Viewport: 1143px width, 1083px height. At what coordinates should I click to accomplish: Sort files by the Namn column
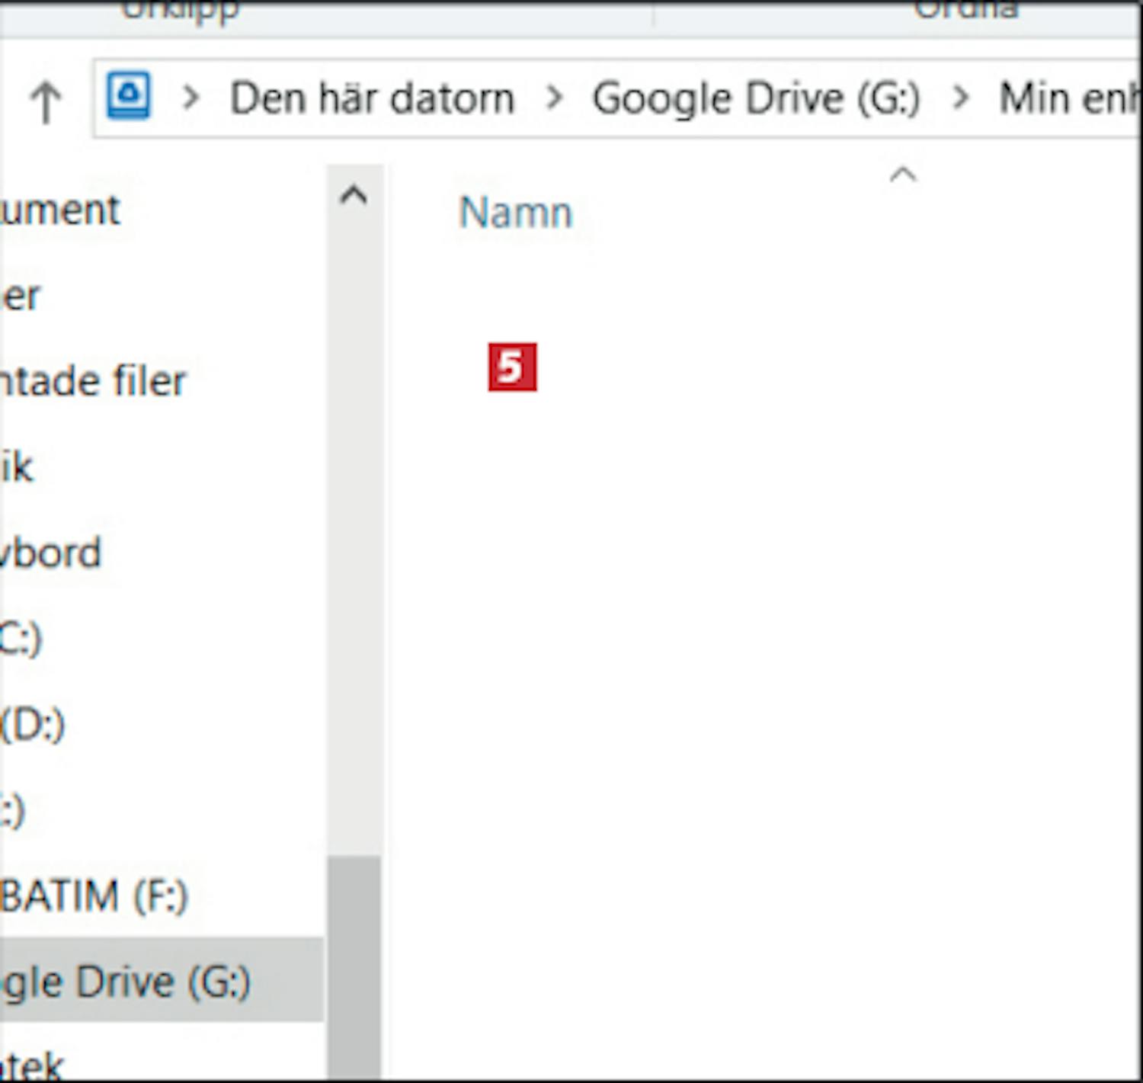point(515,213)
